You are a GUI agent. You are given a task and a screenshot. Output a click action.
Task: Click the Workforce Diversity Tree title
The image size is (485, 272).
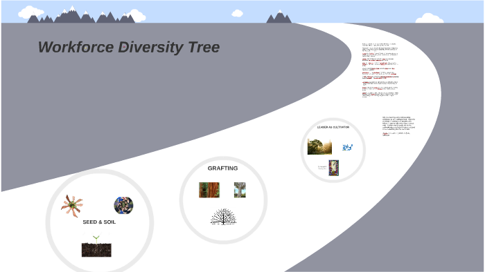pos(129,47)
